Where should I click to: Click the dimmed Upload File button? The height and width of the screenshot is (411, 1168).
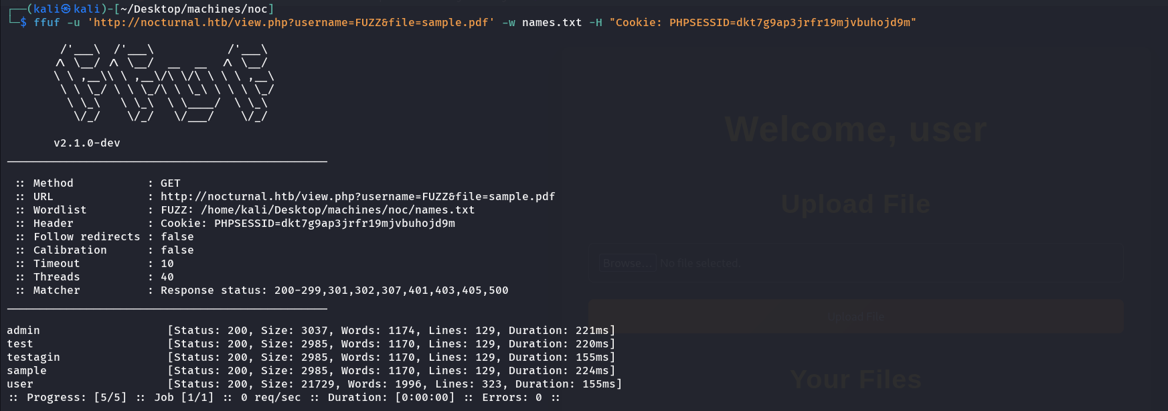(x=855, y=317)
